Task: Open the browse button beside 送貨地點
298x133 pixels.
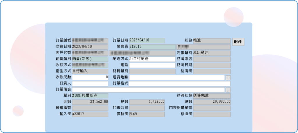Action: (228, 78)
